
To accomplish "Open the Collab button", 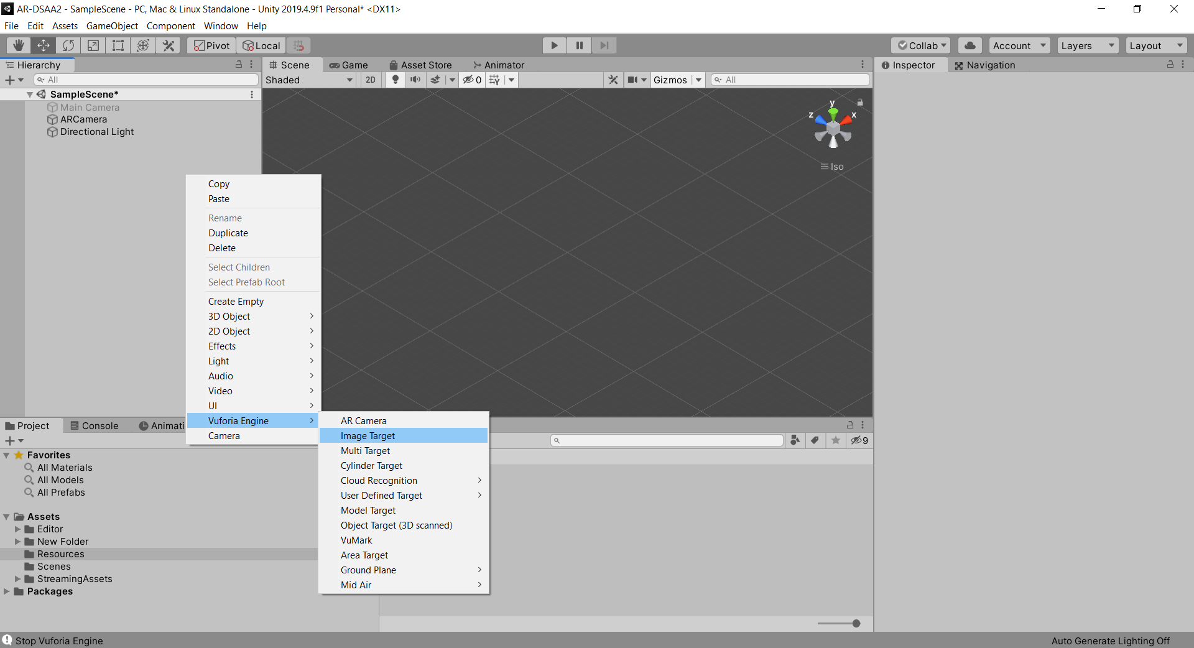I will (922, 45).
